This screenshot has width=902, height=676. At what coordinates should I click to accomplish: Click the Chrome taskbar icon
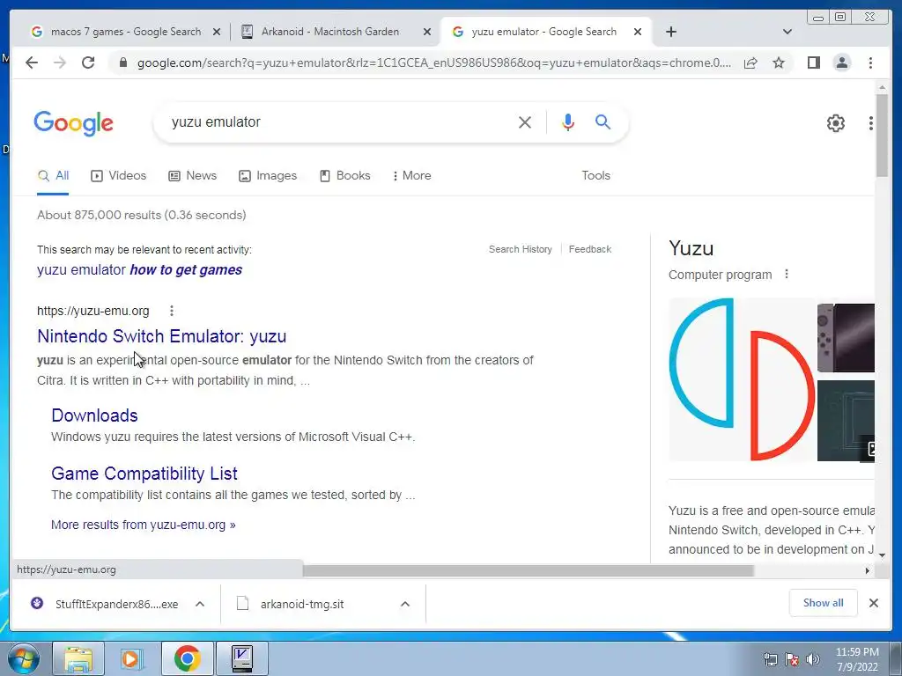(187, 658)
